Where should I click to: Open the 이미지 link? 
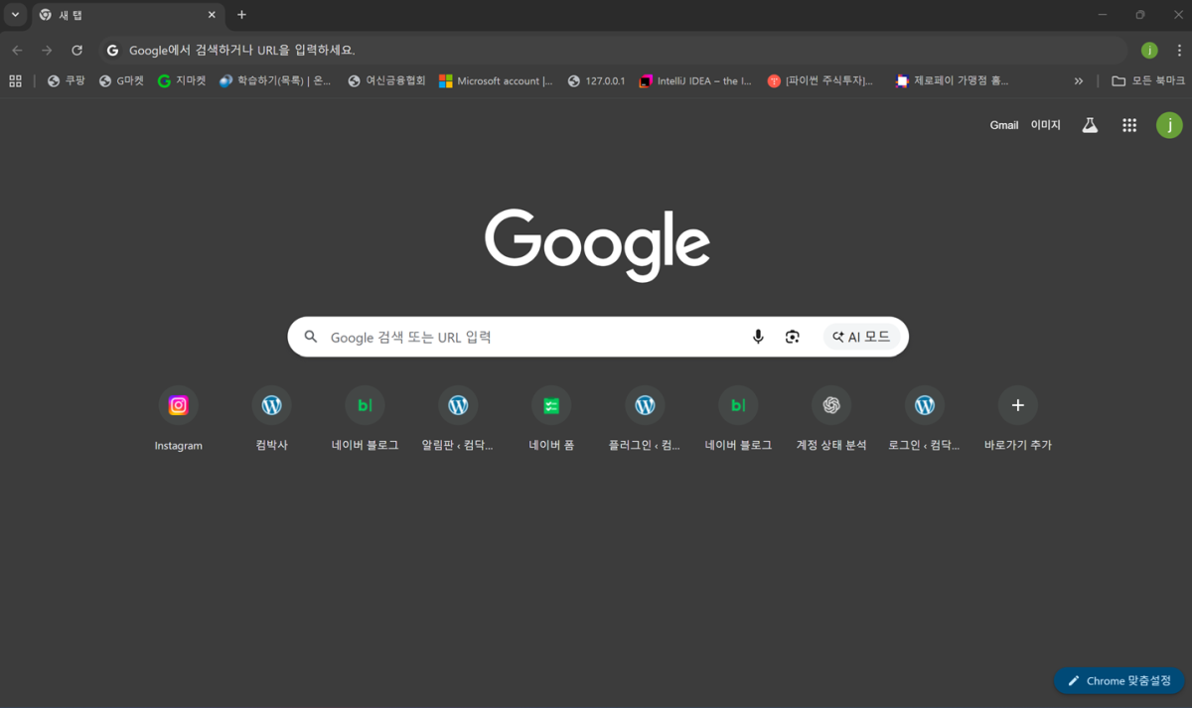point(1045,125)
